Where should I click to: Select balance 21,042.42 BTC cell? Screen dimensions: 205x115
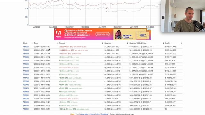click(112, 47)
